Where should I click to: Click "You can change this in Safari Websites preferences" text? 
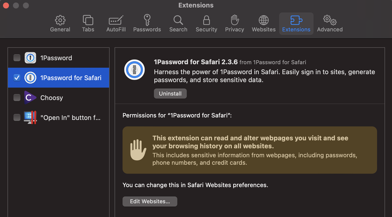(x=195, y=185)
